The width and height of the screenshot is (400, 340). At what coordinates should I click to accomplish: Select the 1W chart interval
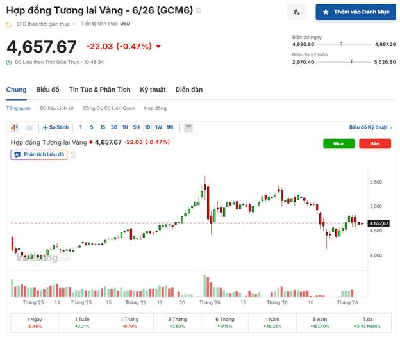tap(158, 127)
